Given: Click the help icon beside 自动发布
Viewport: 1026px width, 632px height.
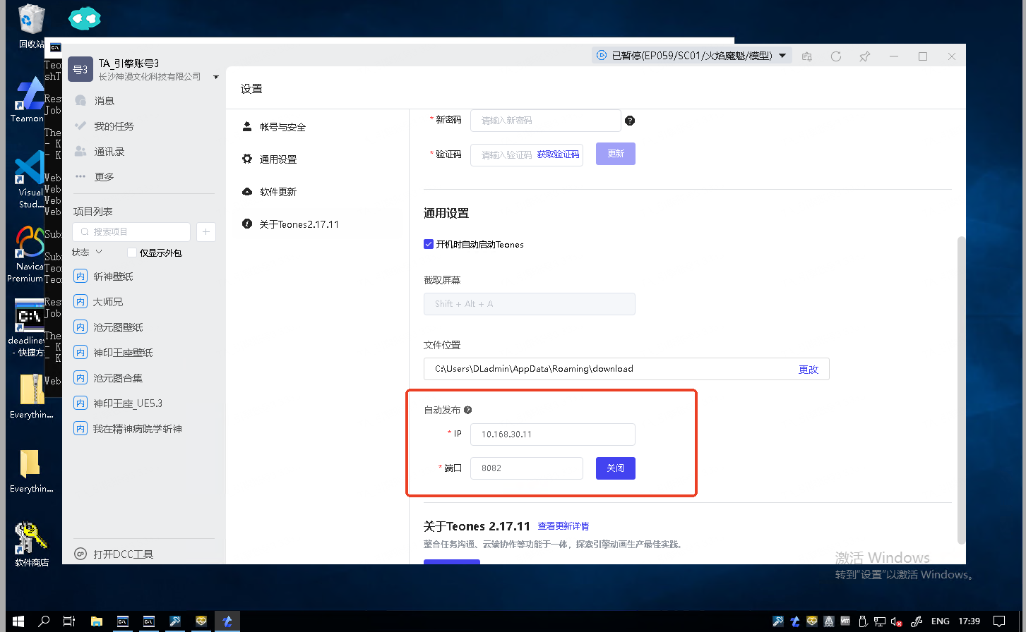Looking at the screenshot, I should pos(467,410).
